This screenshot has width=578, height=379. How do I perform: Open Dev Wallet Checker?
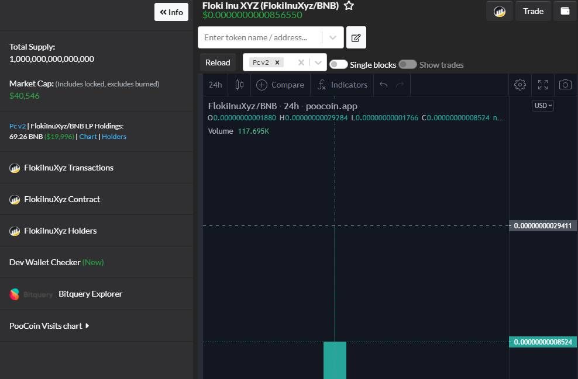point(56,262)
